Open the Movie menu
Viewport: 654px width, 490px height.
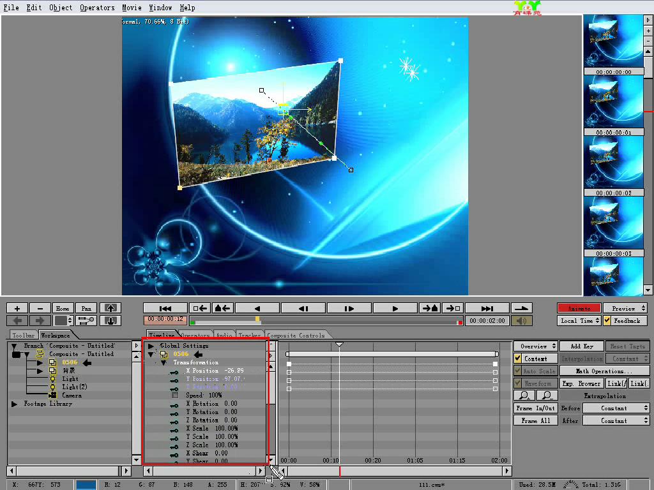pyautogui.click(x=132, y=8)
